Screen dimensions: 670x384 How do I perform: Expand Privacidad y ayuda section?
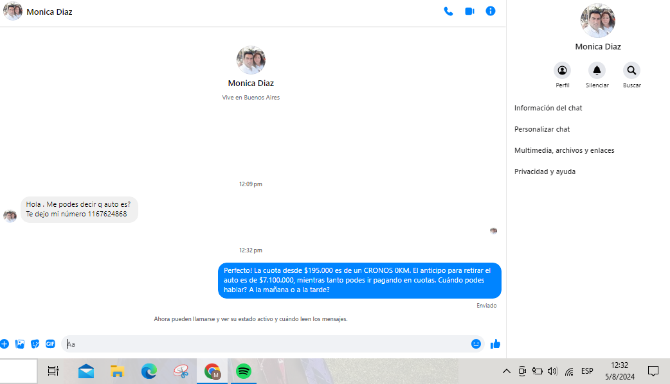click(x=545, y=172)
